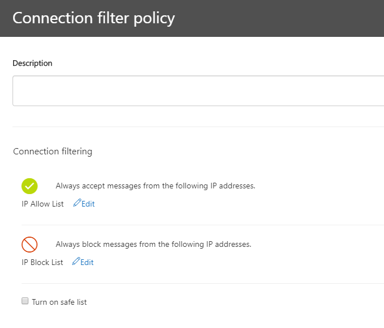Focus the Description text box
Viewport: 384px width, 328px height.
[198, 91]
